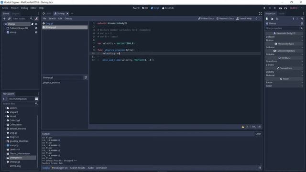
Task: Click the Filter properties input field
Action: [283, 28]
